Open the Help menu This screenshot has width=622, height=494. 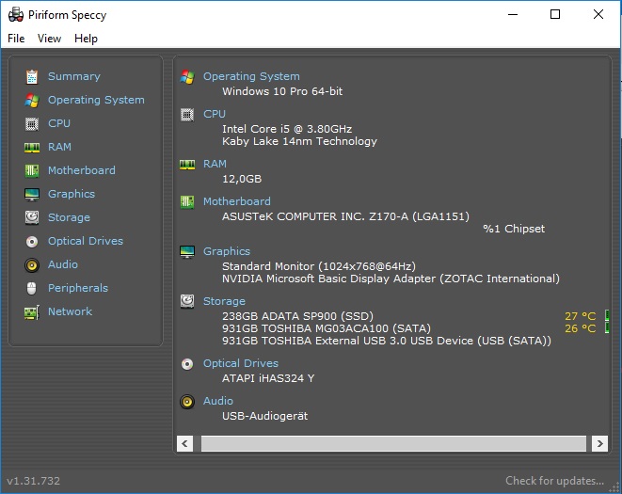tap(86, 39)
